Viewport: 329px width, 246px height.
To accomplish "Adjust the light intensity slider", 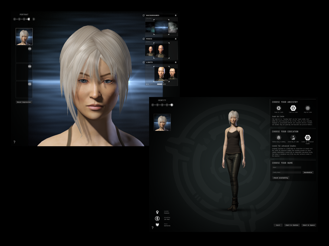I will tap(161, 84).
